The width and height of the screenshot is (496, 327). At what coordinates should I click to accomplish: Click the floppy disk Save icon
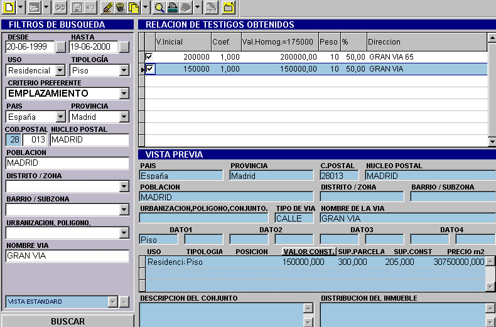pyautogui.click(x=77, y=8)
